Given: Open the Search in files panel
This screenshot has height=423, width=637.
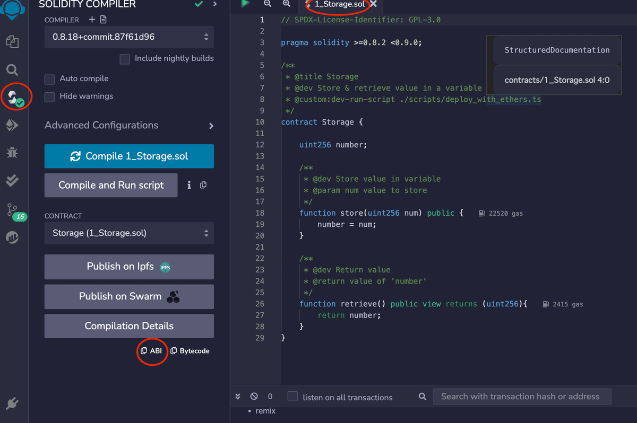Looking at the screenshot, I should (12, 69).
